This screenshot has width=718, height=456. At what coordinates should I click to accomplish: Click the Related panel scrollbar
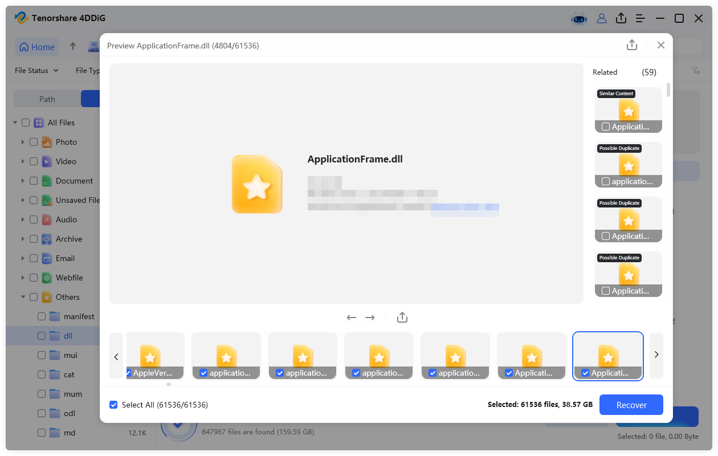pyautogui.click(x=668, y=90)
